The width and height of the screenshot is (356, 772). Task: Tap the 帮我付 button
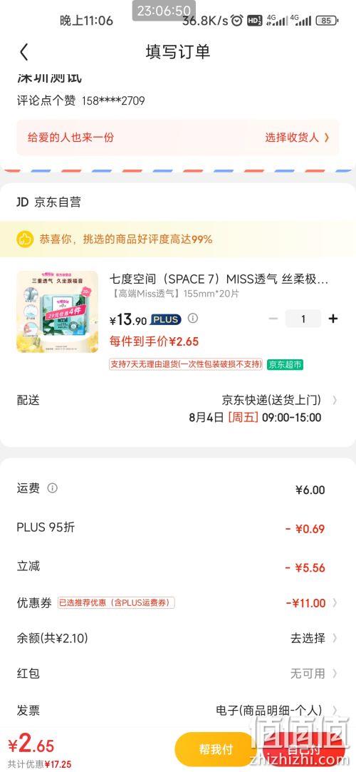click(216, 749)
